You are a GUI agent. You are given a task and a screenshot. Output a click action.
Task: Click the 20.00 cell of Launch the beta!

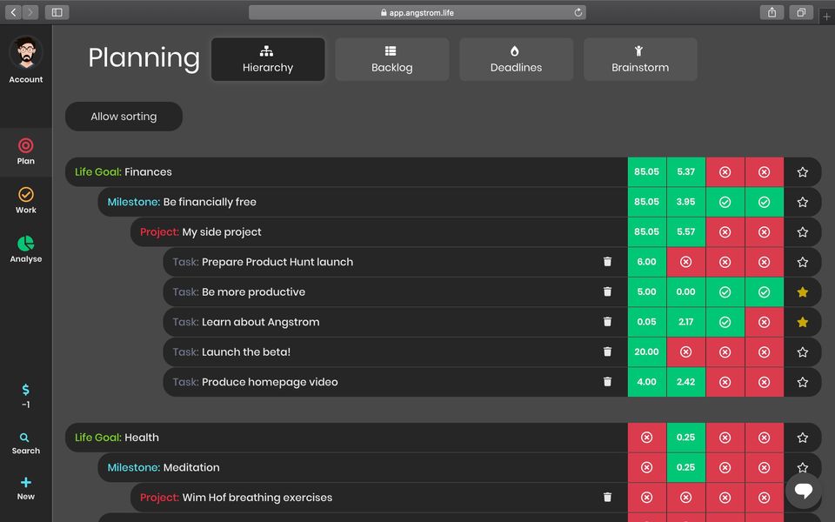(x=647, y=352)
